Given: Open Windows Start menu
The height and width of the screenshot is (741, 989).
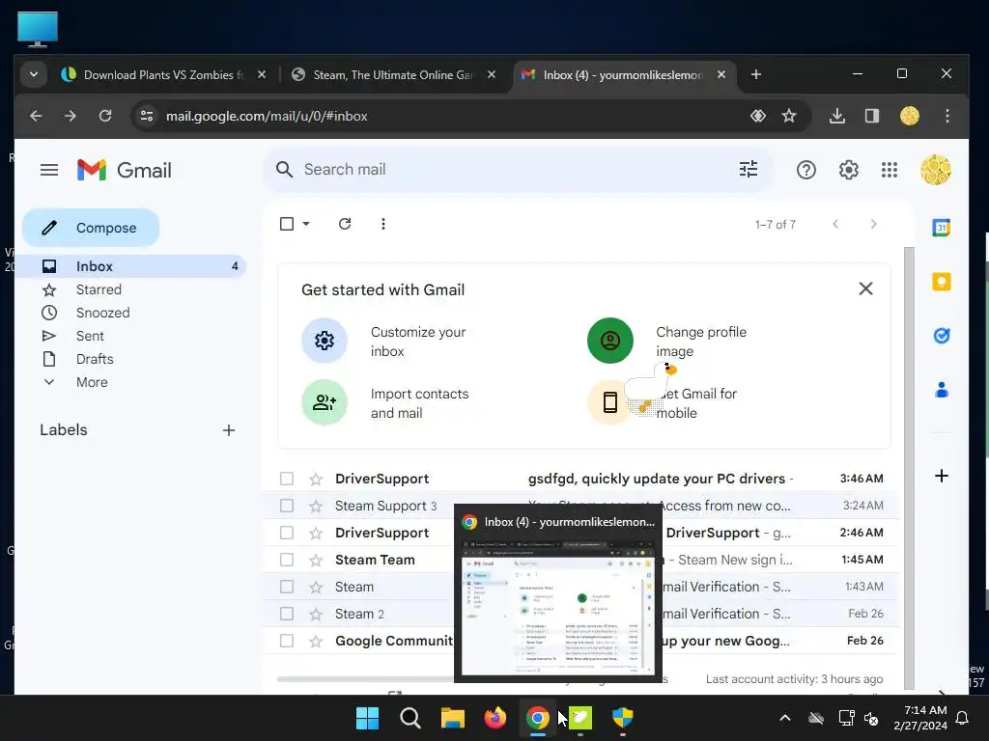Looking at the screenshot, I should pyautogui.click(x=367, y=718).
